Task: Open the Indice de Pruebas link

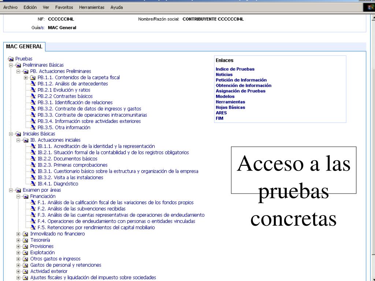Action: coord(235,69)
